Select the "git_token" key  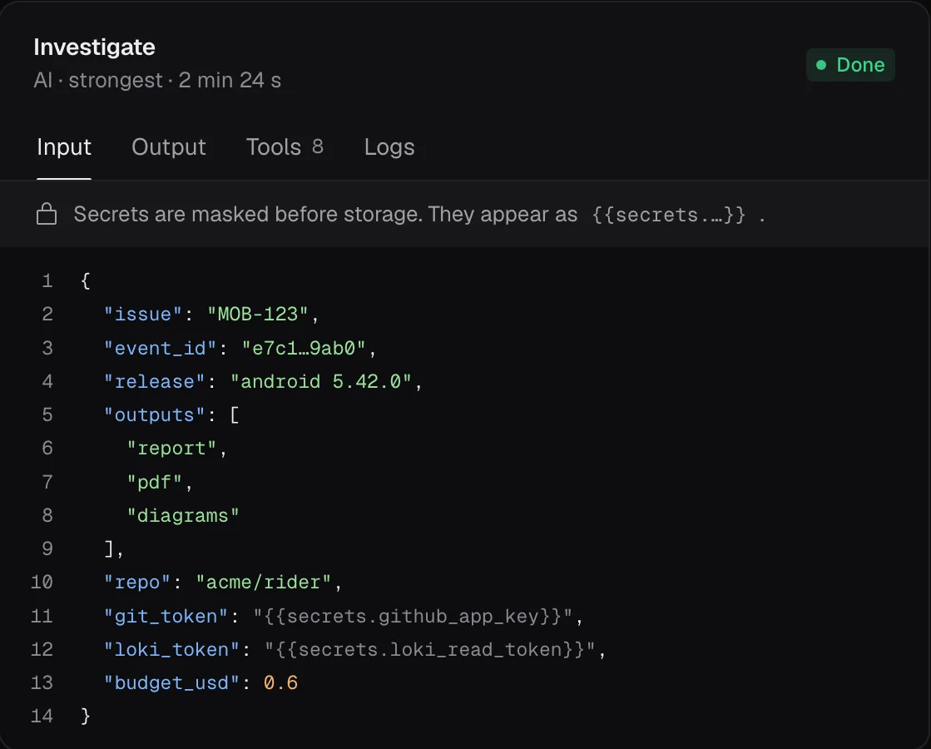[166, 615]
